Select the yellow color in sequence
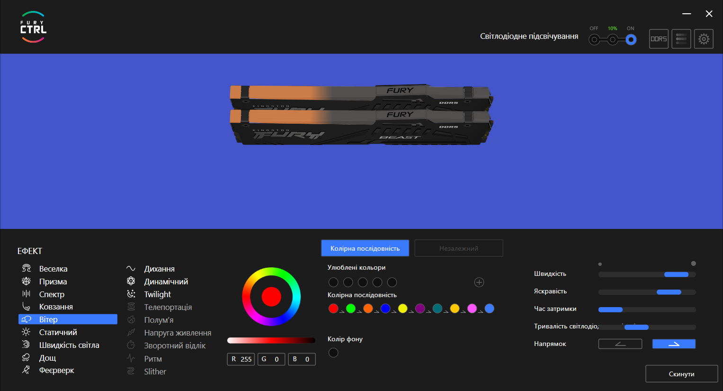The width and height of the screenshot is (723, 391). (402, 309)
